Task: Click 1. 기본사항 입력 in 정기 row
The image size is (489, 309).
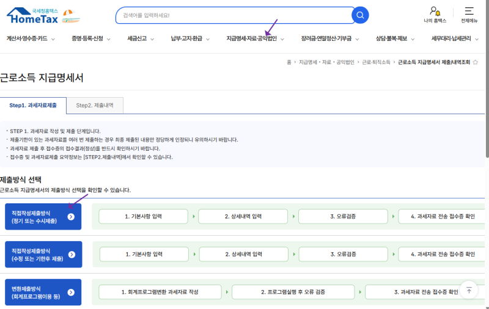Action: [144, 217]
